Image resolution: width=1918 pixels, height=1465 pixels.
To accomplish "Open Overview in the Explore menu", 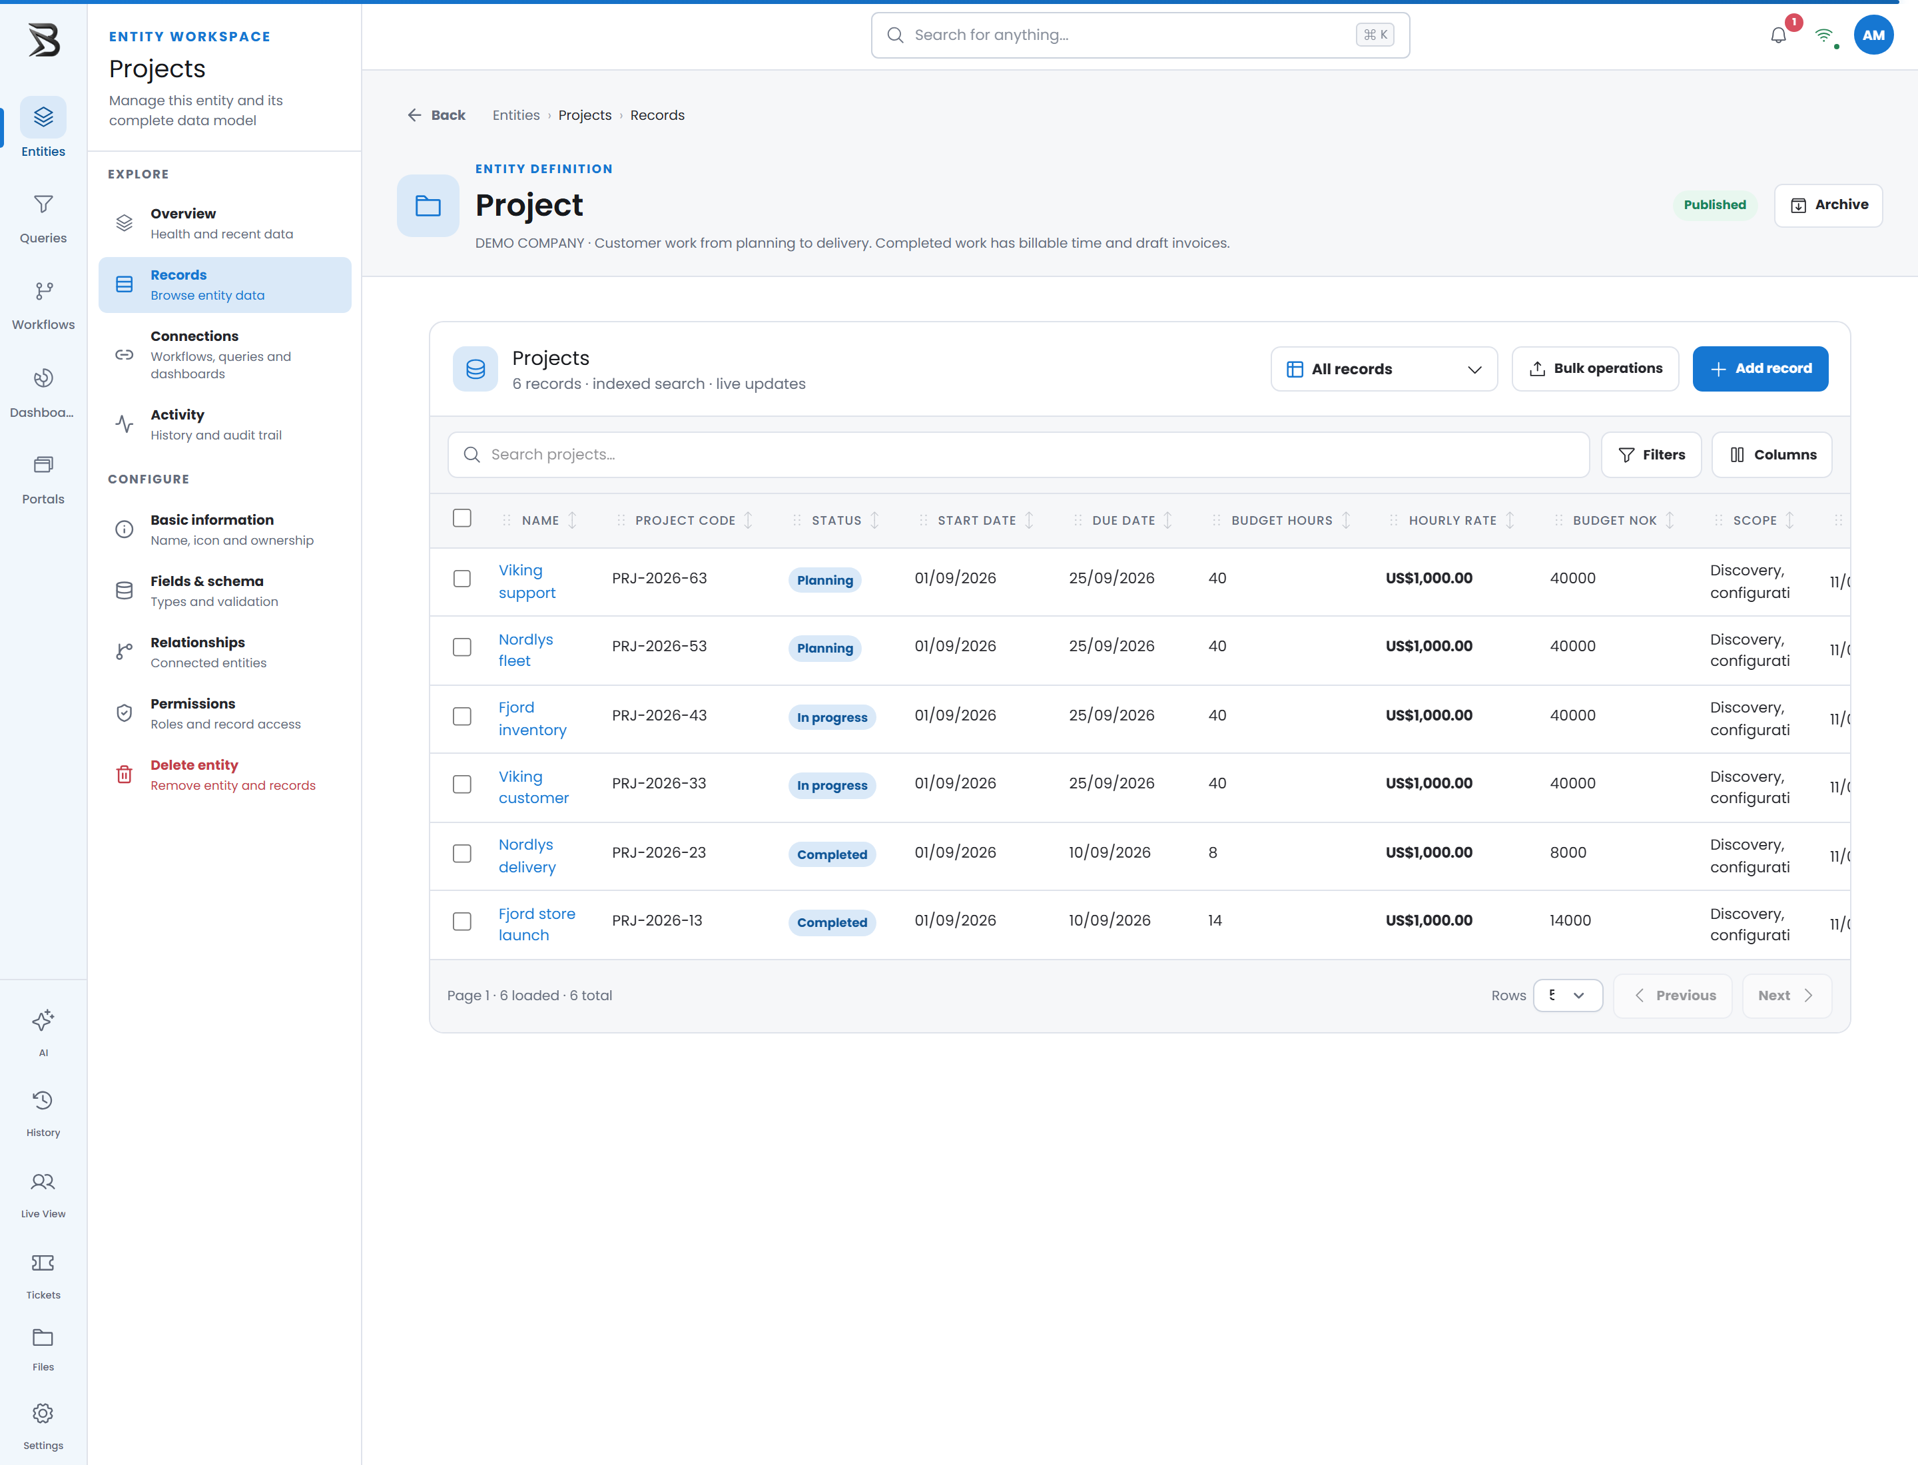I will (x=225, y=223).
